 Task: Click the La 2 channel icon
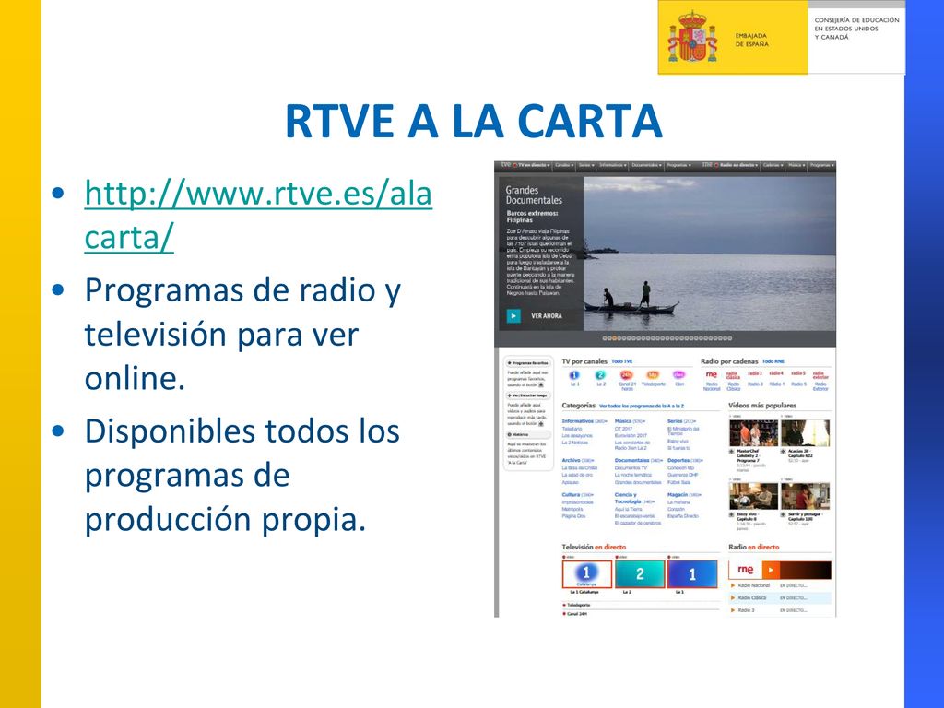[600, 375]
